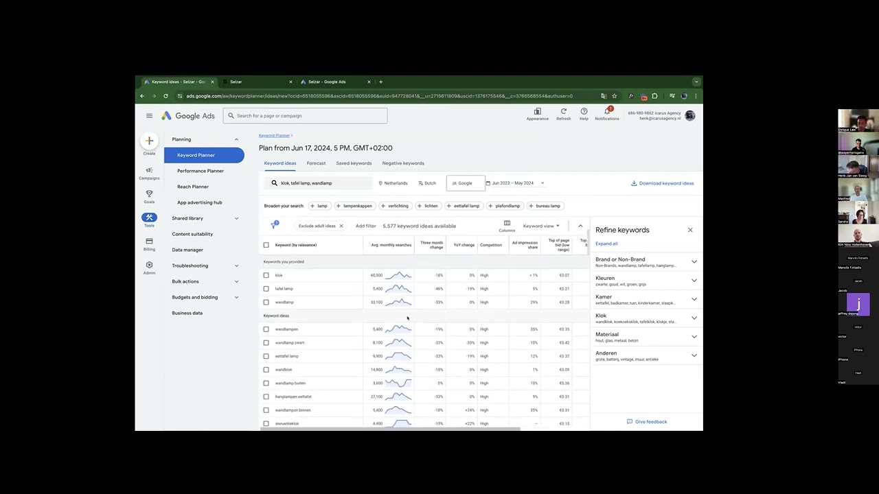Viewport: 879px width, 494px height.
Task: Expand Klok refine group
Action: 694,318
